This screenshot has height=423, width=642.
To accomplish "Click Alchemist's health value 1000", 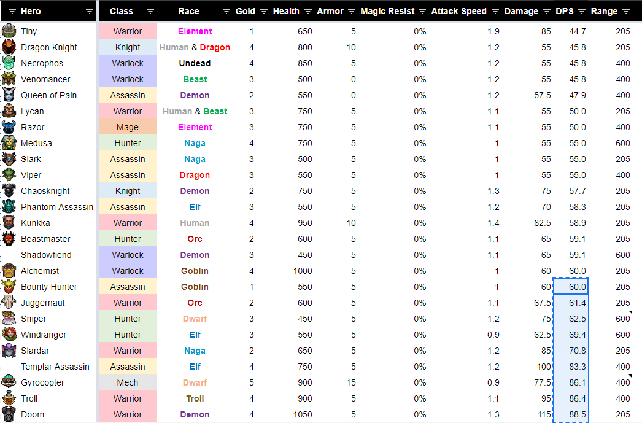I will tap(303, 271).
